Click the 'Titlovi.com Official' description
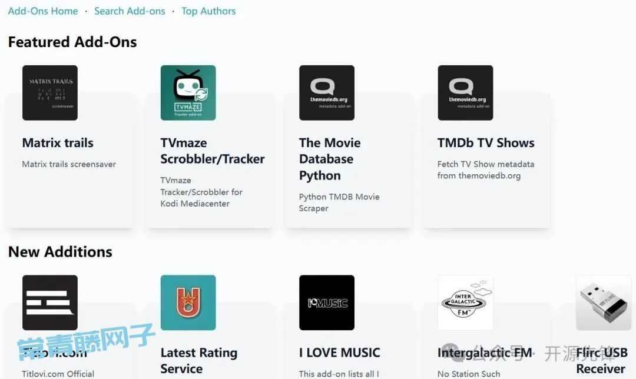This screenshot has width=636, height=379. pos(58,374)
